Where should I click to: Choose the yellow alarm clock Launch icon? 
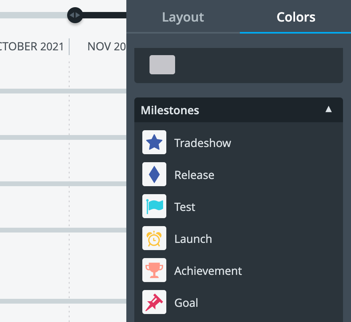click(154, 238)
